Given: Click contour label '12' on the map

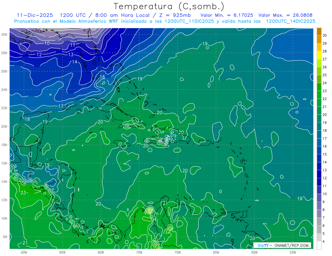Looking at the screenshot, I should (x=39, y=55).
